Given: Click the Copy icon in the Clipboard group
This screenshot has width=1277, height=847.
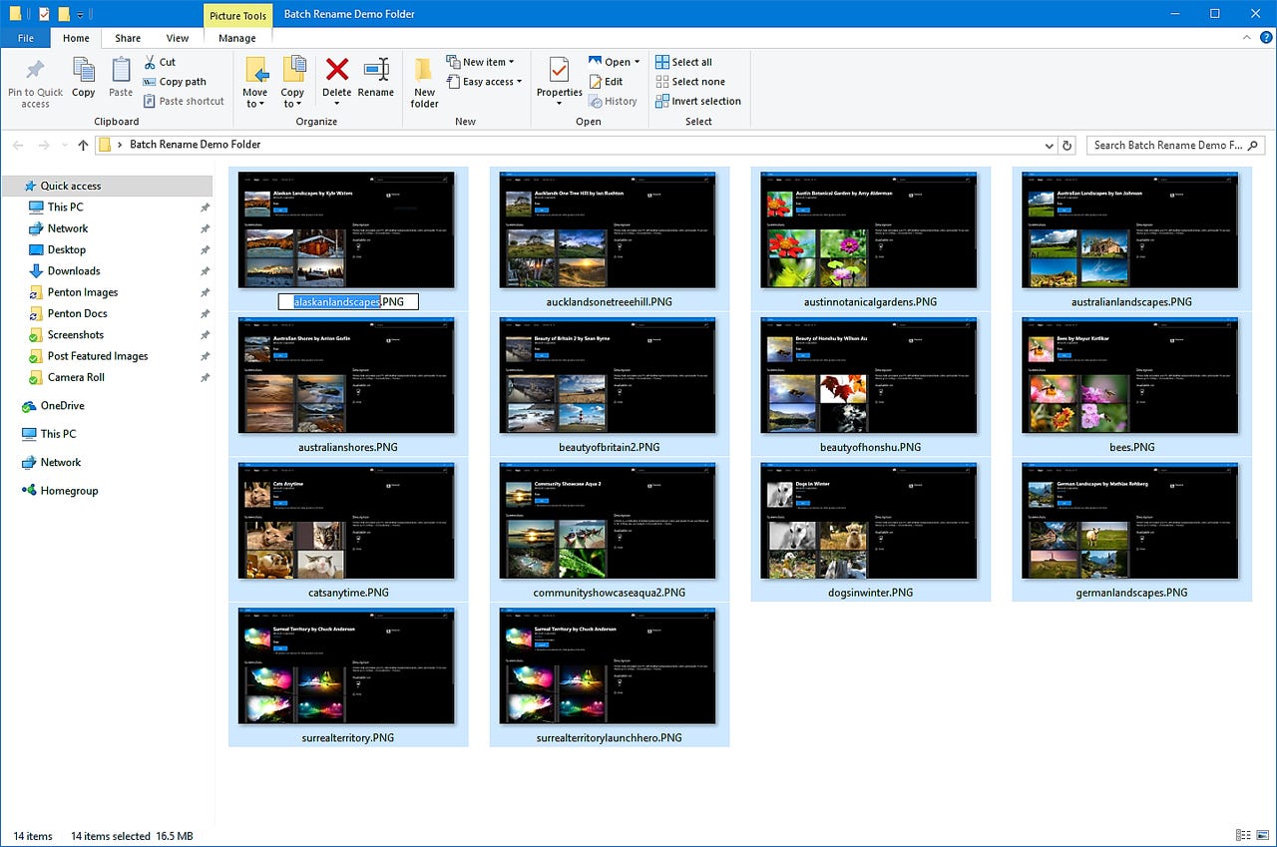Looking at the screenshot, I should [83, 80].
